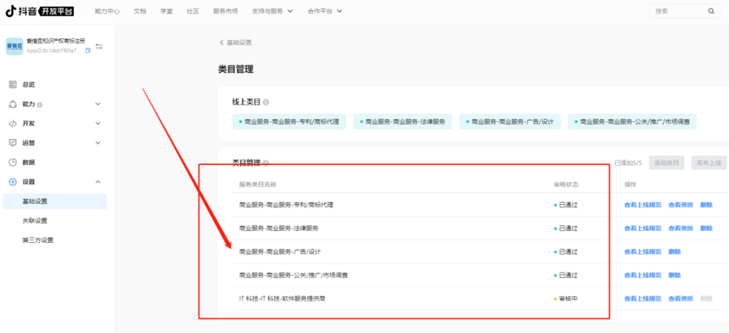Image resolution: width=729 pixels, height=333 pixels.
Task: Open 文档 in top navigation
Action: (140, 12)
